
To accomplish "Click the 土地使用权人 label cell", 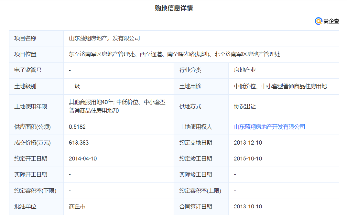I will coord(196,127).
